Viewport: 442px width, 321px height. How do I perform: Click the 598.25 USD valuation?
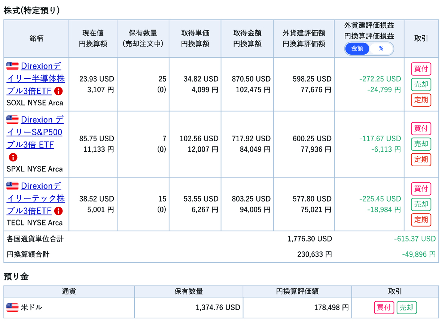(312, 79)
